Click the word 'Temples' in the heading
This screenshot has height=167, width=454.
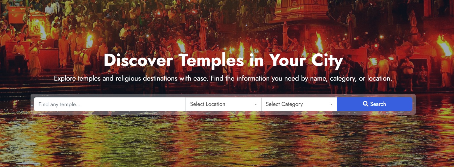(211, 60)
